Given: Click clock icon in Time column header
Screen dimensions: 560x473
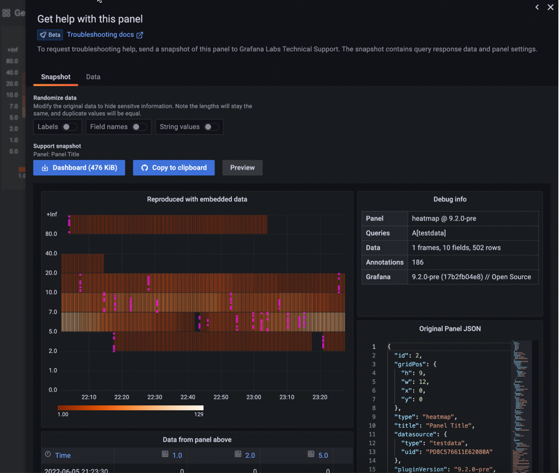Looking at the screenshot, I should [x=48, y=455].
